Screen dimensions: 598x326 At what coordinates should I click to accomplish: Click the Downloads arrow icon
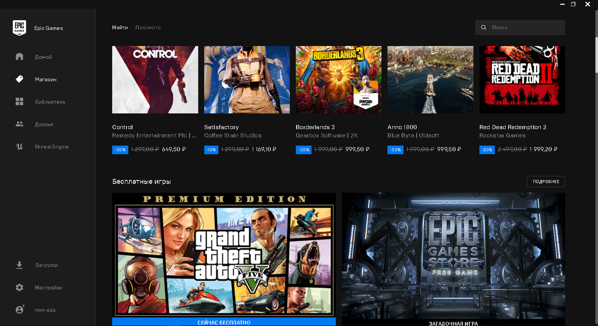click(19, 265)
